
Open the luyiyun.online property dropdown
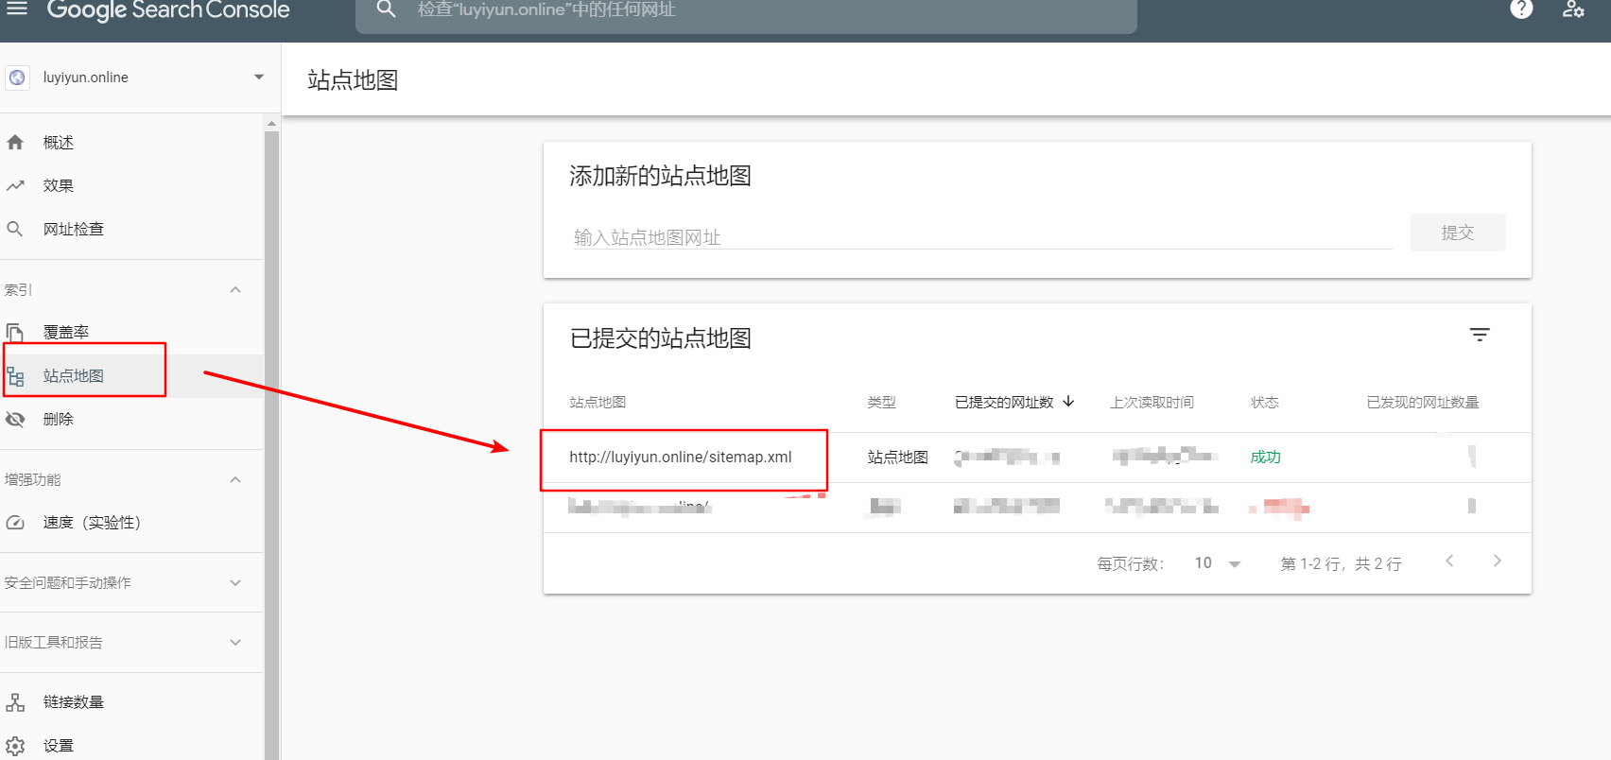259,78
